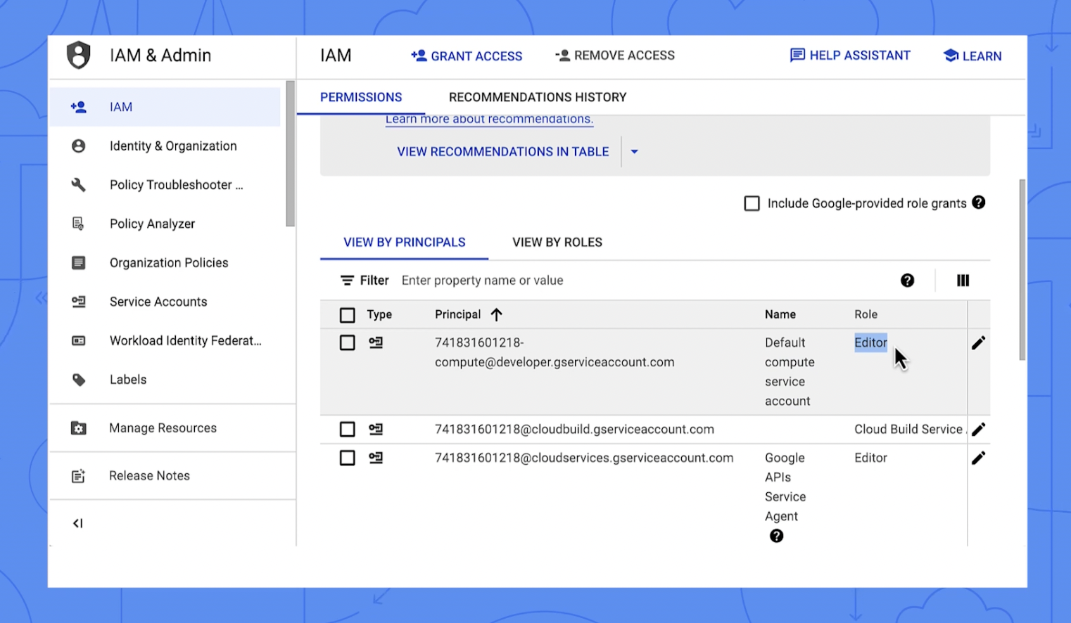The height and width of the screenshot is (623, 1071).
Task: Switch to Recommendations History tab
Action: tap(538, 97)
